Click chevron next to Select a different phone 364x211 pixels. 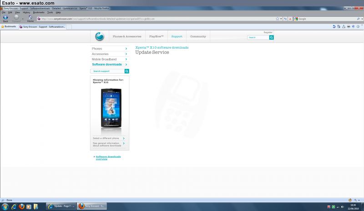point(124,138)
